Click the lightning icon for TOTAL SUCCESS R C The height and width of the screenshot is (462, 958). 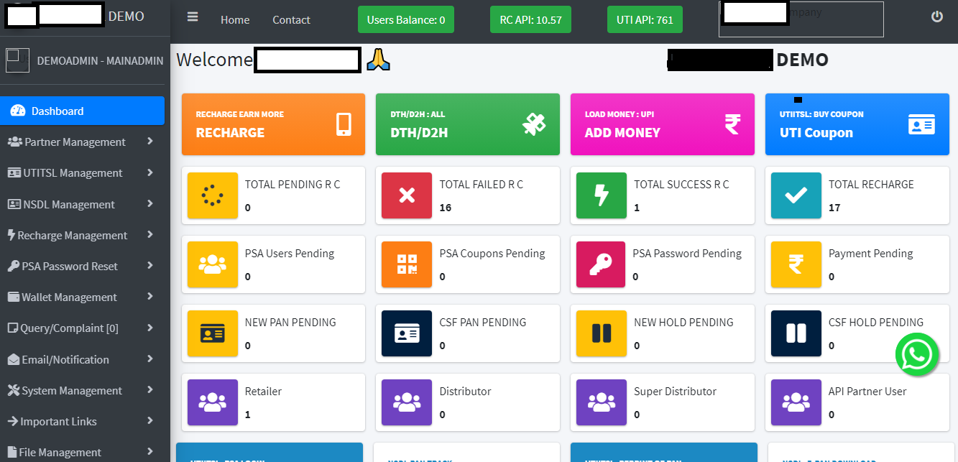[x=601, y=195]
